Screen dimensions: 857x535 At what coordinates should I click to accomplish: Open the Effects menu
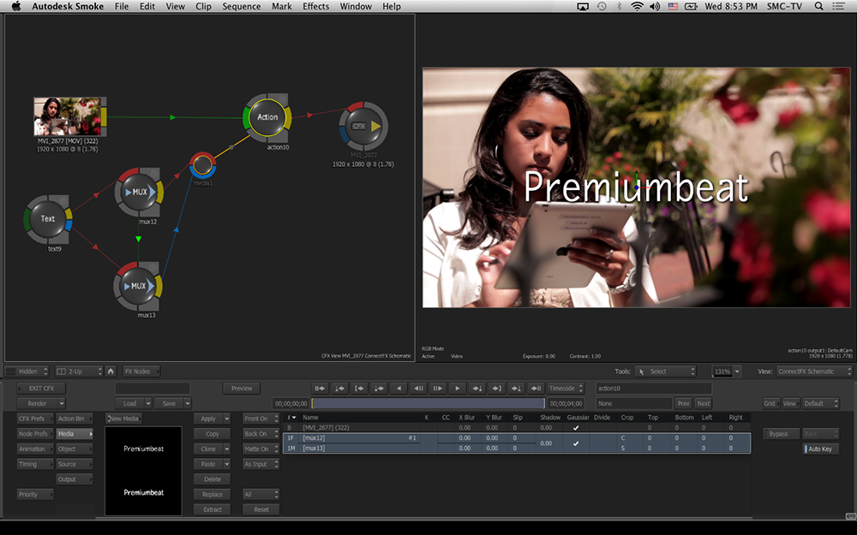(x=315, y=7)
